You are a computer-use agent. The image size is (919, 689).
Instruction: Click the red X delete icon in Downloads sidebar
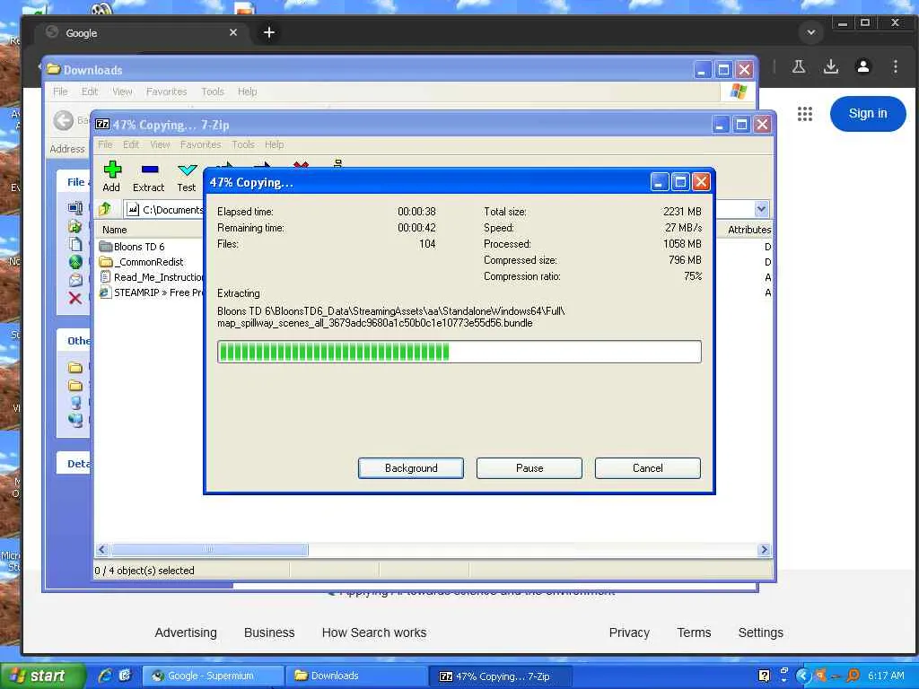pos(75,298)
